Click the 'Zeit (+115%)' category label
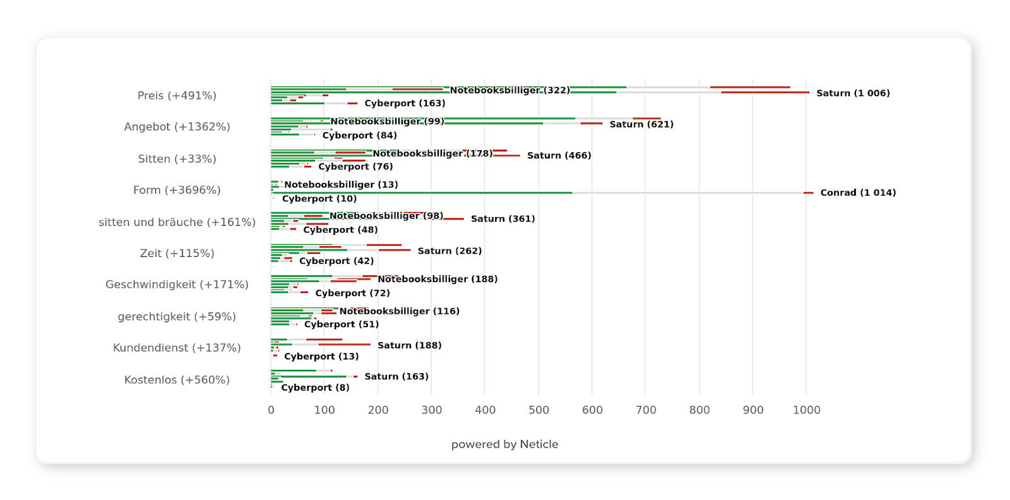The image size is (1010, 500). pyautogui.click(x=177, y=253)
